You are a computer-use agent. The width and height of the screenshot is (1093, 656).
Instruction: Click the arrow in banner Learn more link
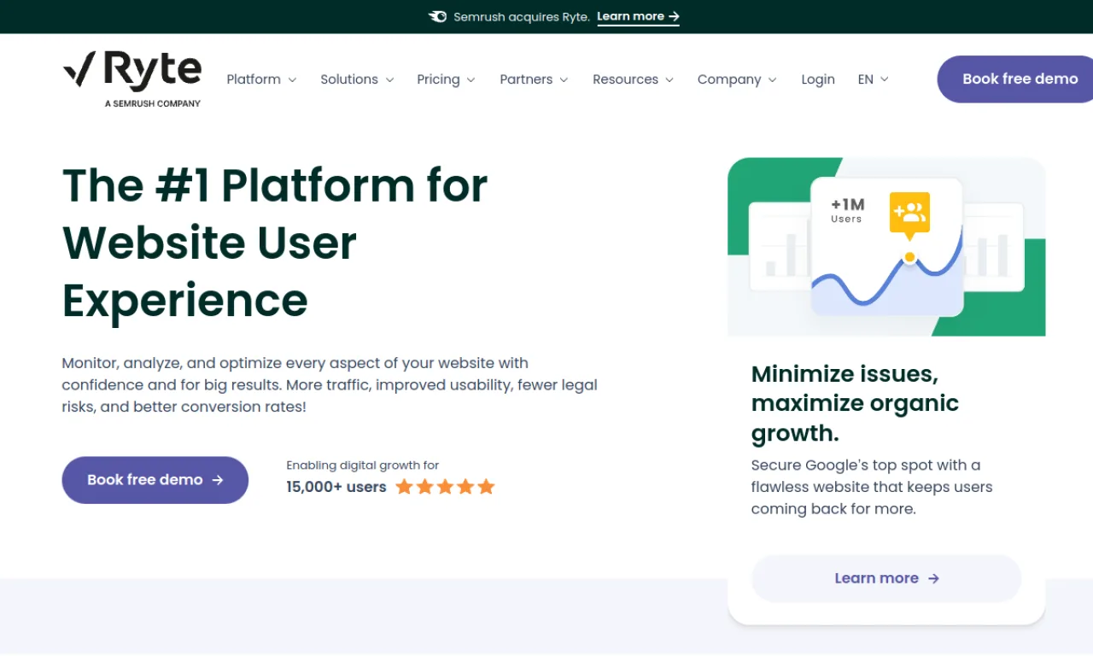pos(674,16)
